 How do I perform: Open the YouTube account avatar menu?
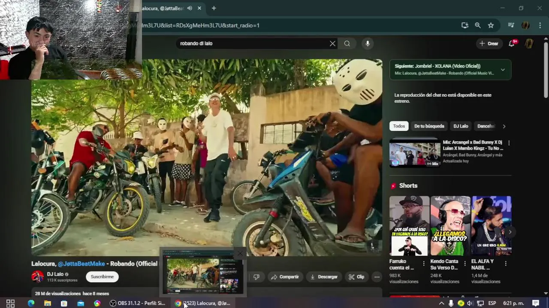coord(529,43)
